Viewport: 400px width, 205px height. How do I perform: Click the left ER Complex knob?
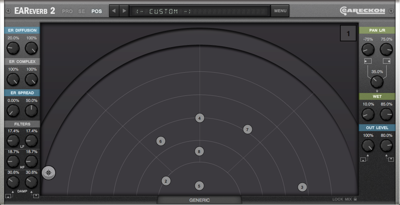pyautogui.click(x=13, y=80)
